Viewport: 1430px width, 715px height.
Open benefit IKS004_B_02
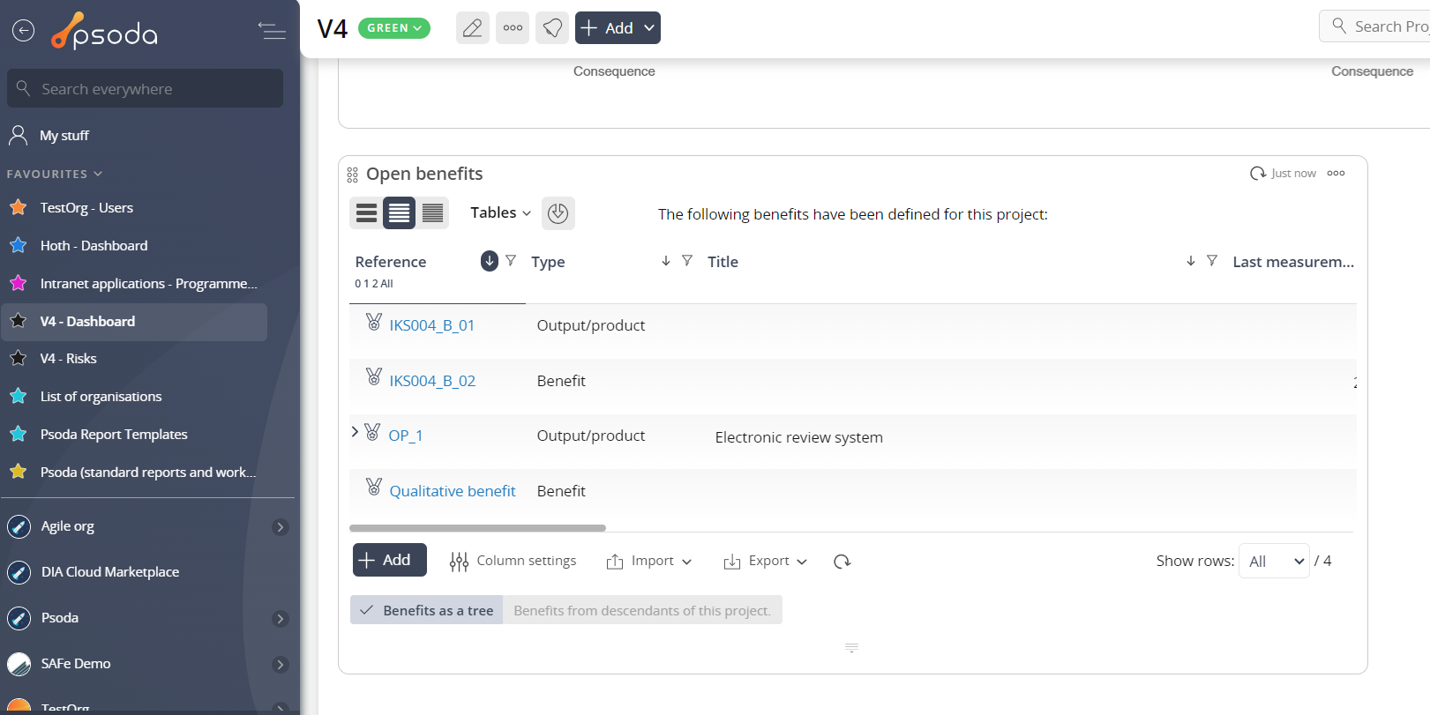coord(432,381)
